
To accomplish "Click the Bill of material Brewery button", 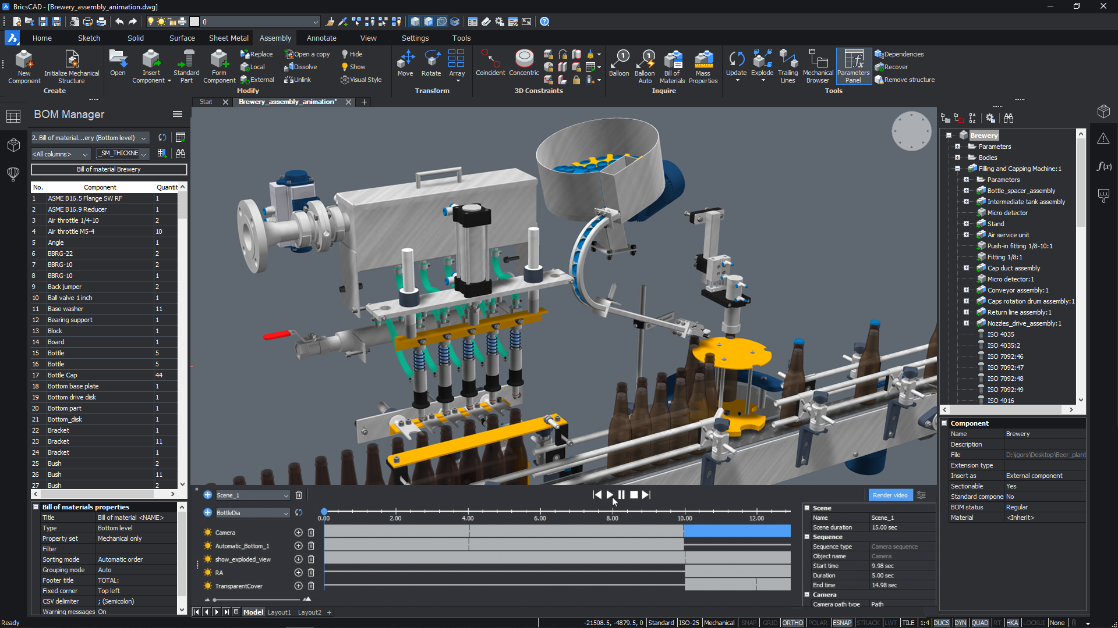I will pyautogui.click(x=109, y=169).
